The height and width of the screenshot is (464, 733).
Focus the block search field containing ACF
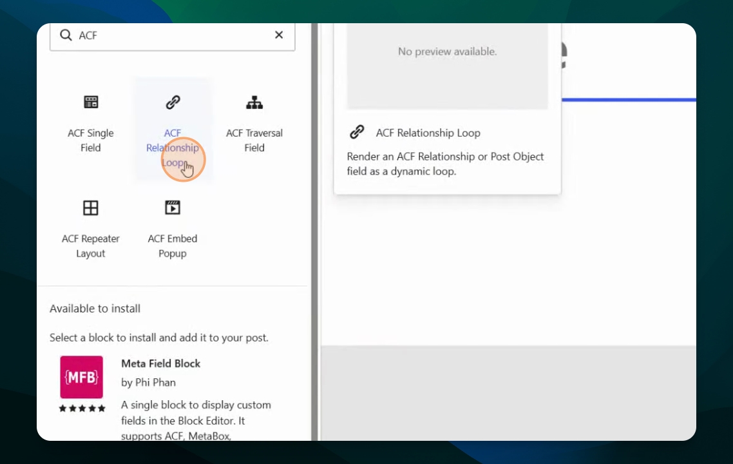click(x=173, y=36)
